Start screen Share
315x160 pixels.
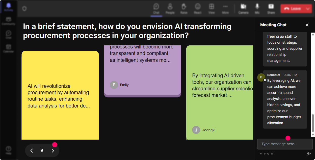pos(271,9)
